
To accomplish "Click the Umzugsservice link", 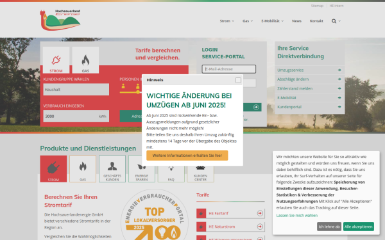I will pyautogui.click(x=291, y=70).
